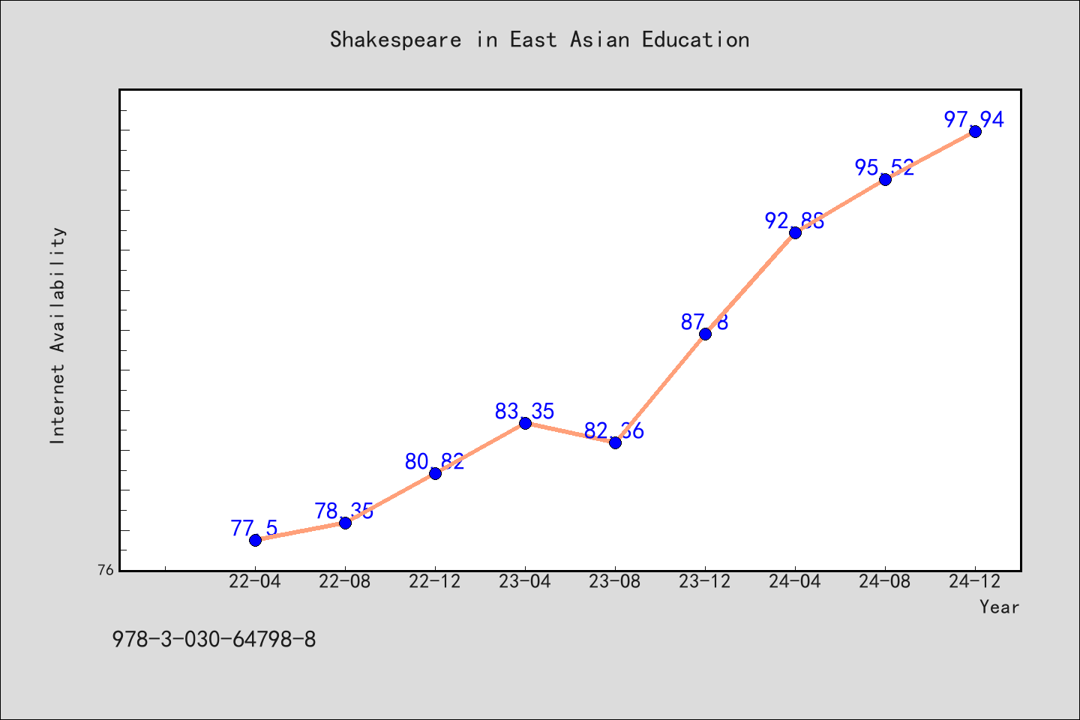Image resolution: width=1080 pixels, height=720 pixels.
Task: Select the value label 87.8
Action: 704,322
